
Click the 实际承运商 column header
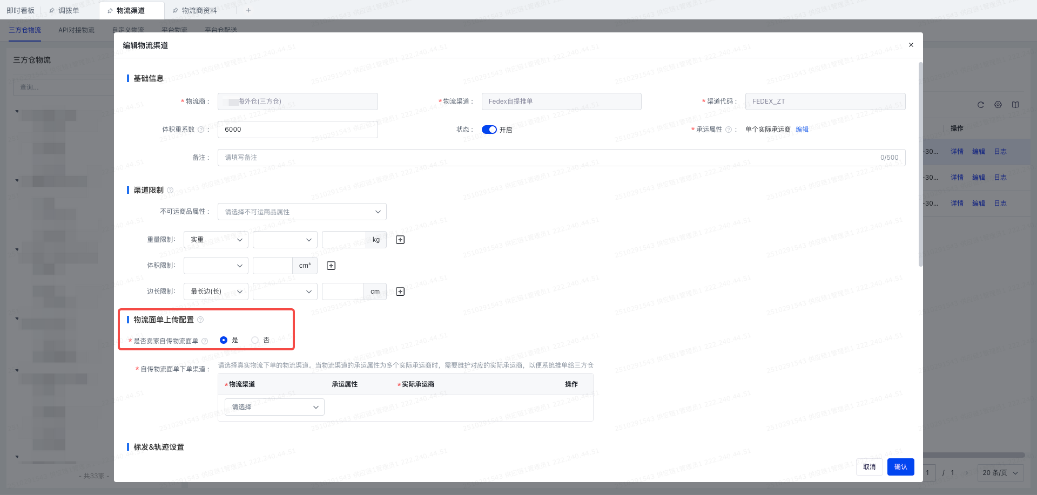tap(418, 384)
